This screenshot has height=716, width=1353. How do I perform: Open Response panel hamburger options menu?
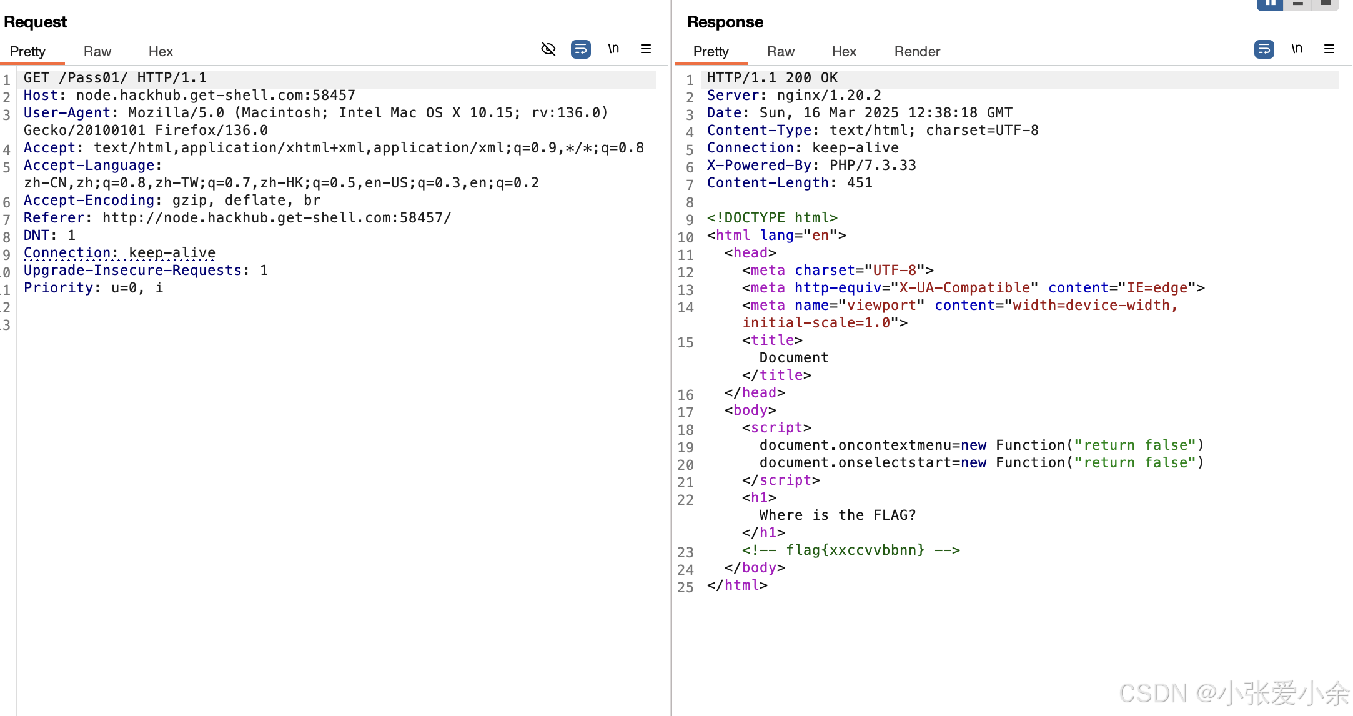coord(1329,49)
